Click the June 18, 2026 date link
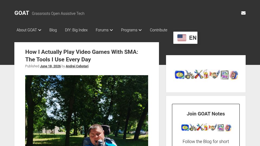 coord(50,66)
